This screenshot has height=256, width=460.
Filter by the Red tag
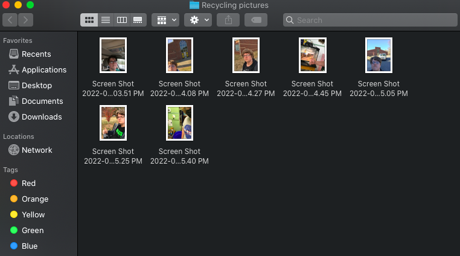(x=23, y=183)
